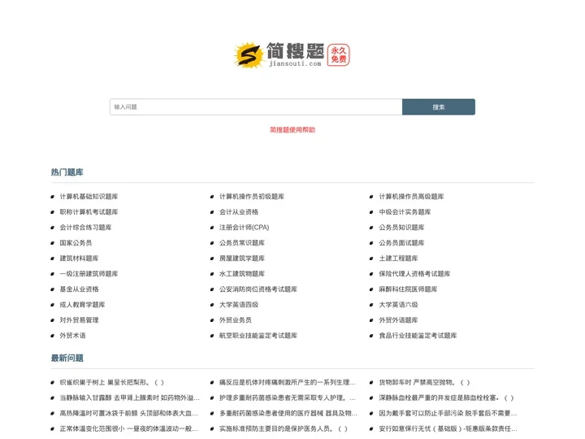Viewport: 585px width, 439px height.
Task: Open 计算机操作员高级题库
Action: coord(411,197)
